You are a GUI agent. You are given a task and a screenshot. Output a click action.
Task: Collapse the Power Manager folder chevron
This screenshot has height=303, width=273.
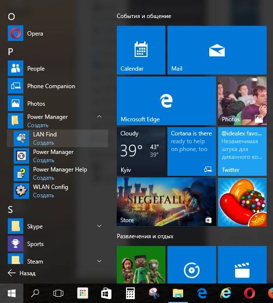tap(99, 116)
